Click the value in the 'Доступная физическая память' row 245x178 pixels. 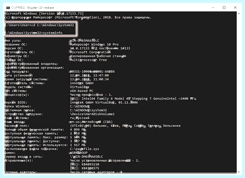click(78, 134)
